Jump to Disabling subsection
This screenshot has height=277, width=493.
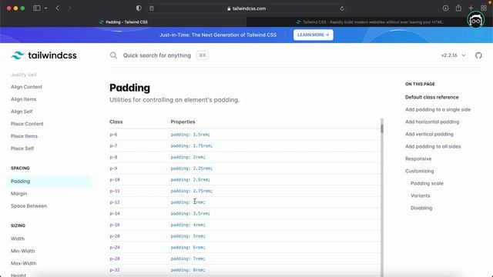tap(421, 208)
